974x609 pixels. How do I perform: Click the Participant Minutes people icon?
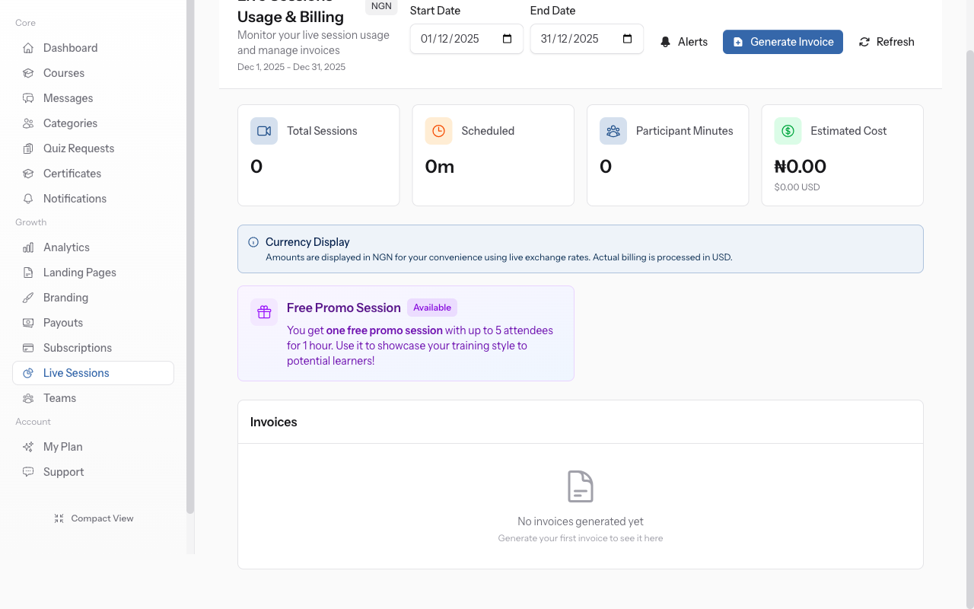point(613,131)
